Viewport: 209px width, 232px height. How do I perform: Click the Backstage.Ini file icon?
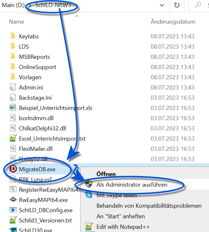pos(13,97)
